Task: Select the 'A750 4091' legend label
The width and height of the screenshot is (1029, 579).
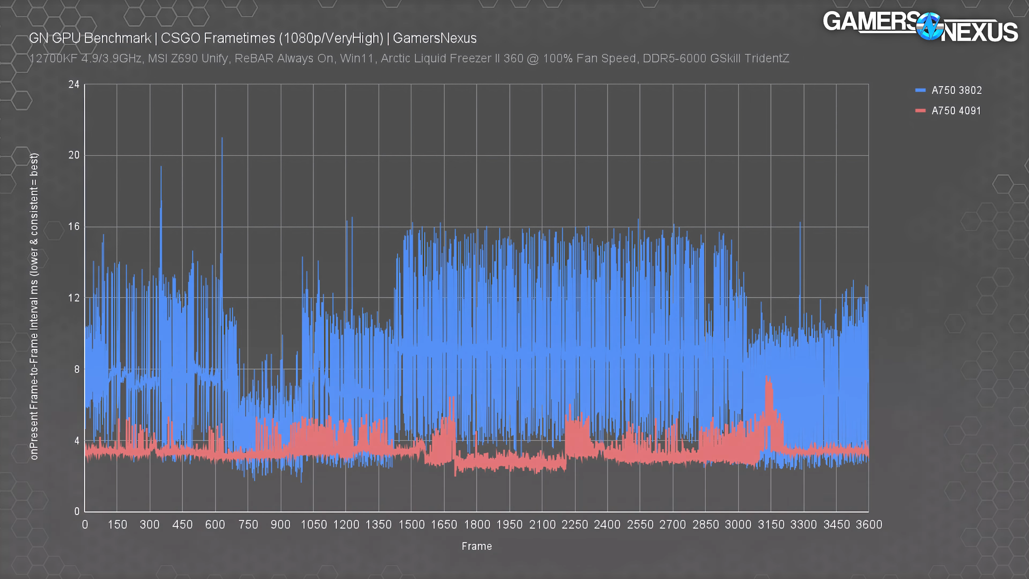Action: coord(956,111)
